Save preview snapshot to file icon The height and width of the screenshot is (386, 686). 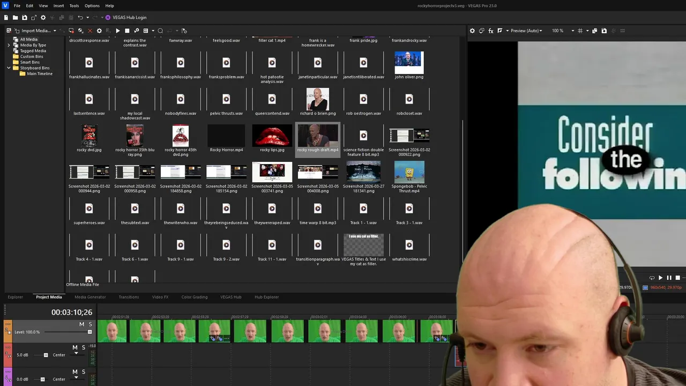[604, 31]
